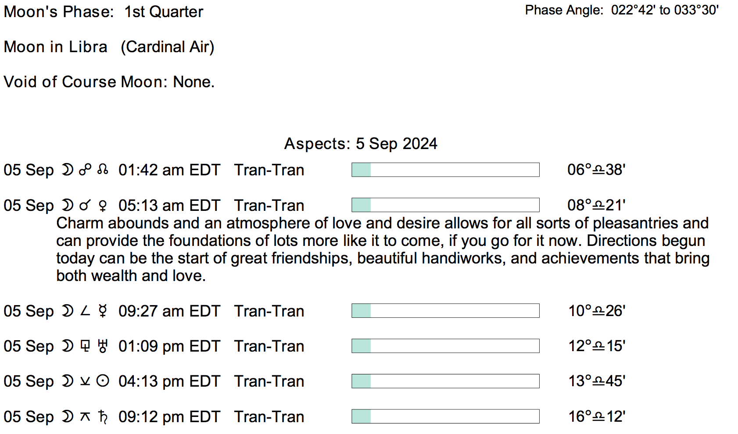Click the progress bar beside the 09:12 pm aspect

click(x=445, y=416)
